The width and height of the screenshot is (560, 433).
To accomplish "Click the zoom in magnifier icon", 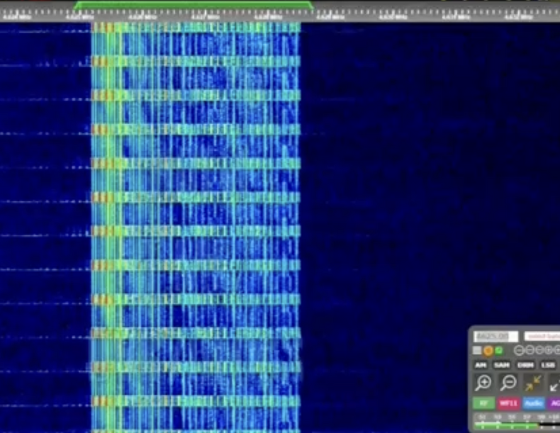I will point(483,383).
